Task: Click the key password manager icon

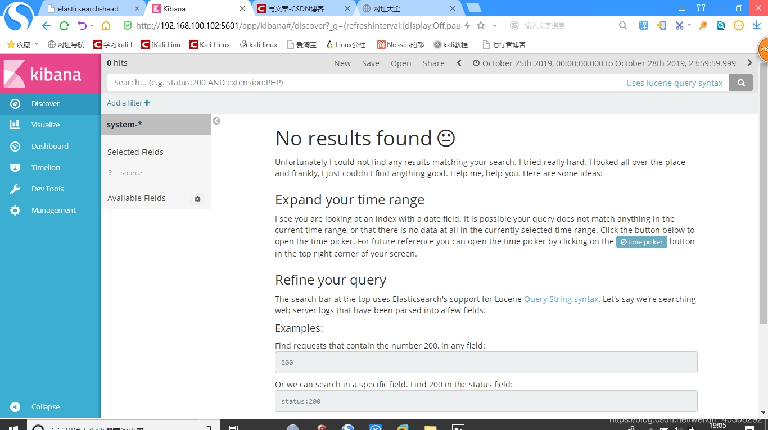Action: [703, 25]
